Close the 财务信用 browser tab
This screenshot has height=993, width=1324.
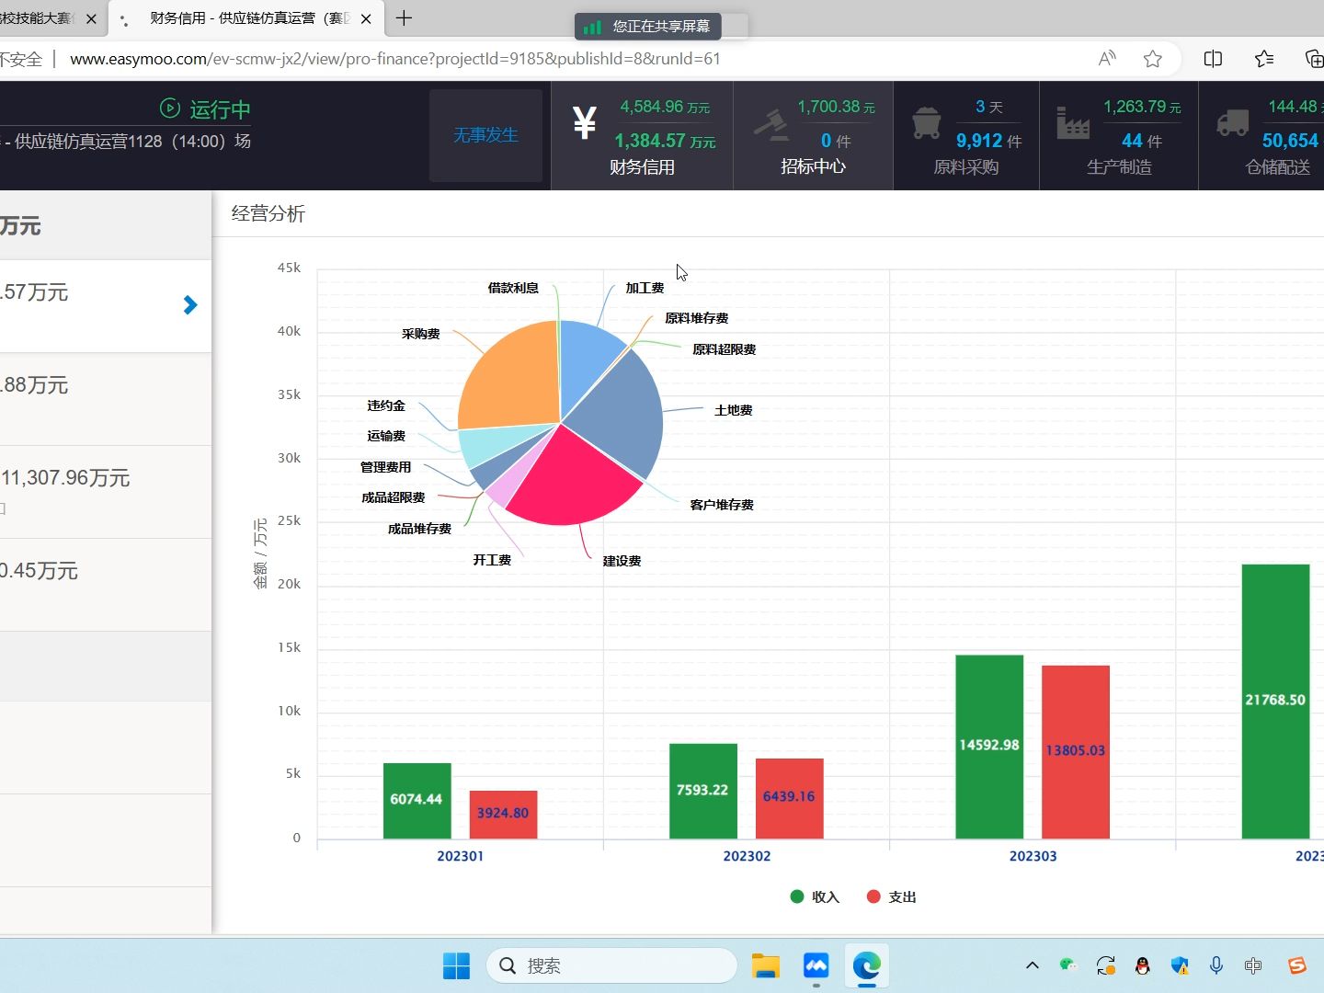tap(366, 18)
